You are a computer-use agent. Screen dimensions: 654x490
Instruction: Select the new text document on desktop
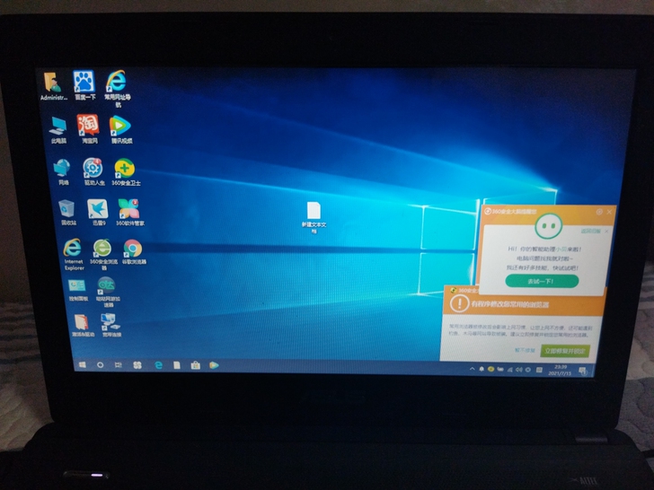coord(314,211)
